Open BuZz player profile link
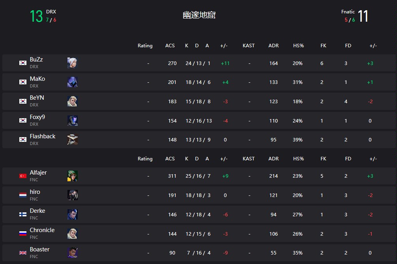Viewport: 397px width, 264px height. click(x=36, y=59)
